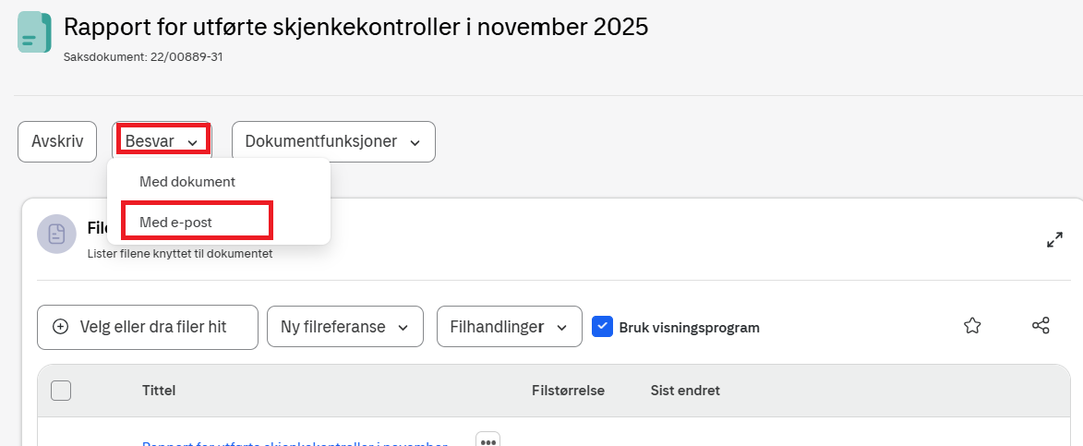Click Velg eller dra filer hit button
Image resolution: width=1083 pixels, height=446 pixels.
pyautogui.click(x=148, y=327)
